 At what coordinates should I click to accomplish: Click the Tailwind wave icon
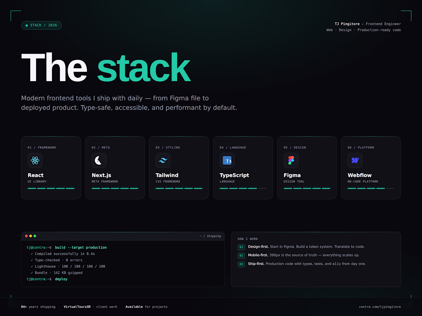[x=163, y=160]
